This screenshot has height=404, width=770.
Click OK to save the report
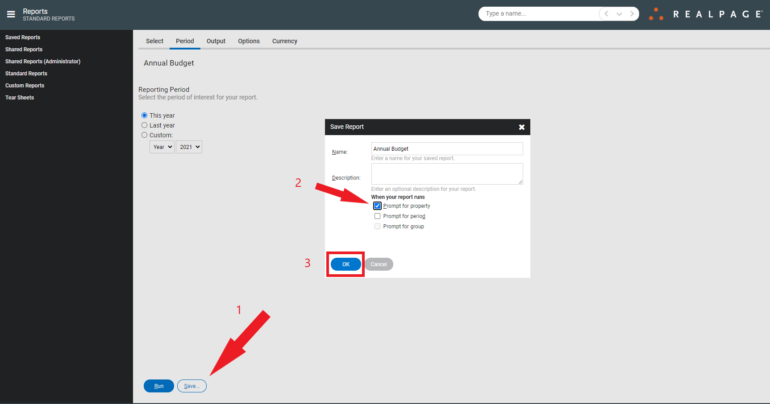pyautogui.click(x=346, y=264)
